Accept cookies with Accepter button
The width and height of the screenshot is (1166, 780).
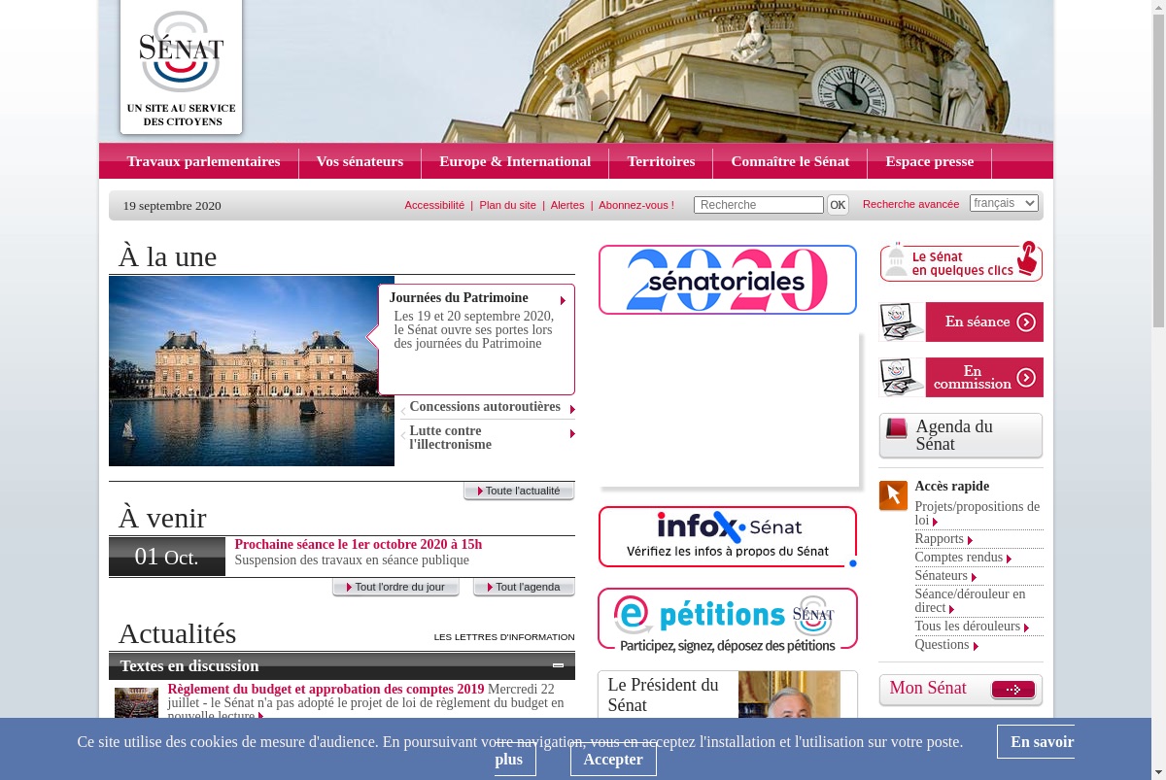coord(613,760)
